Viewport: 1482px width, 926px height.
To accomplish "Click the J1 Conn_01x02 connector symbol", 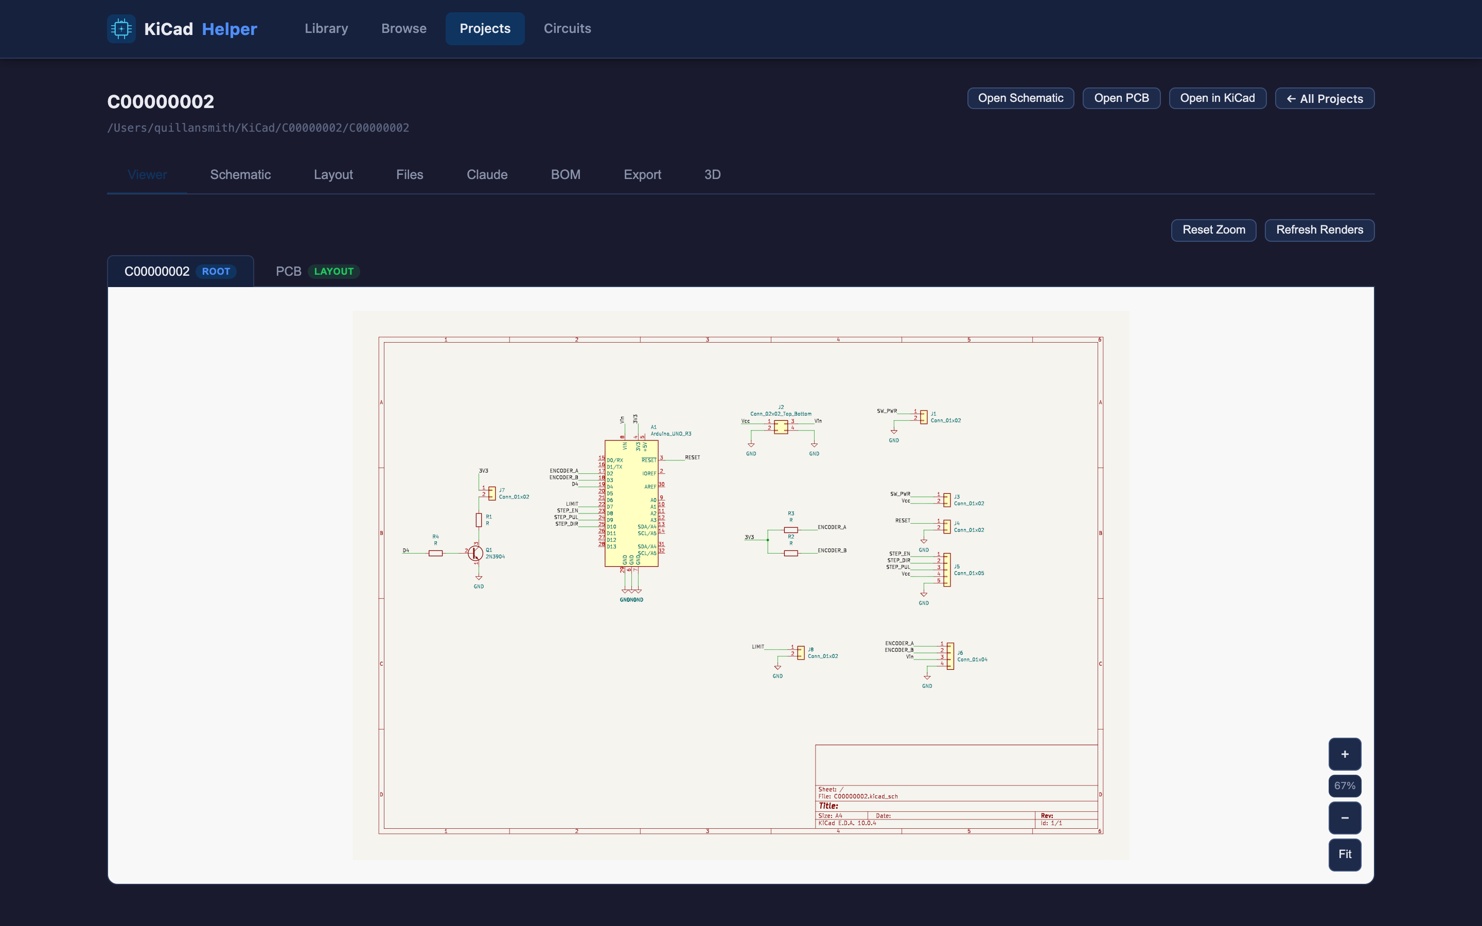I will 924,417.
